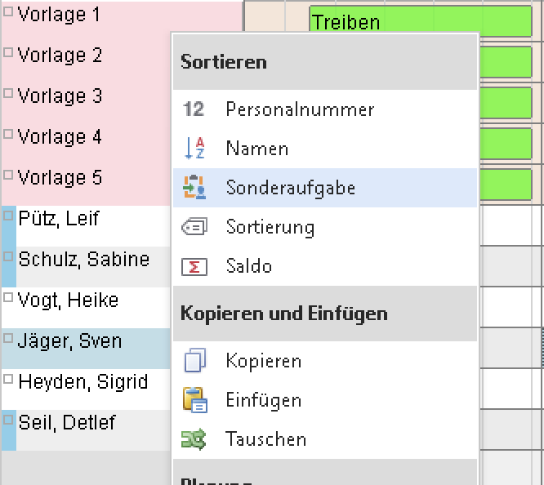The width and height of the screenshot is (544, 485).
Task: Click the Einfügen clipboard icon
Action: coord(194,400)
